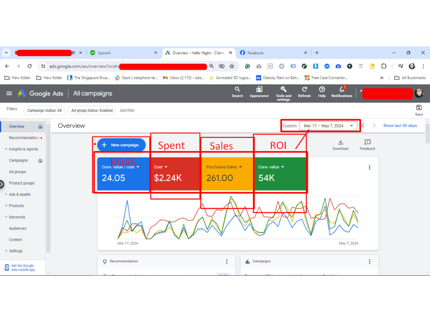Open the browser extensions puzzle icon
Screen dimensions: 430x322
(384, 66)
